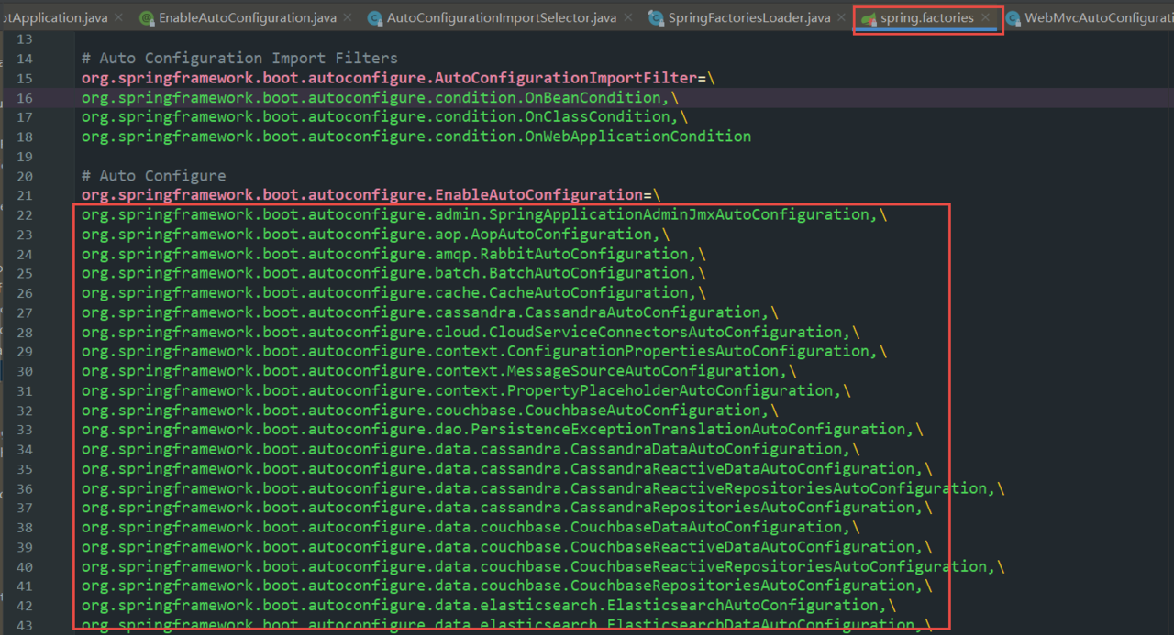
Task: Close the AutoConfigurationImportSelector.java tab
Action: click(x=628, y=17)
